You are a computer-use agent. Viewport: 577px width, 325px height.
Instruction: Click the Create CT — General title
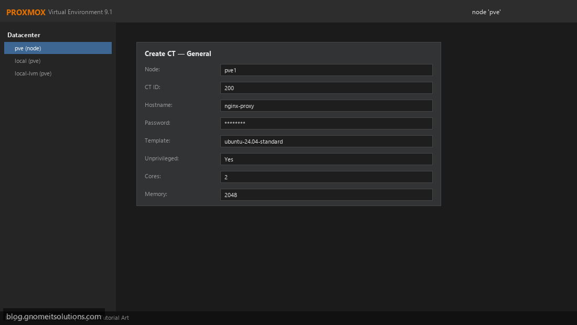pos(178,53)
